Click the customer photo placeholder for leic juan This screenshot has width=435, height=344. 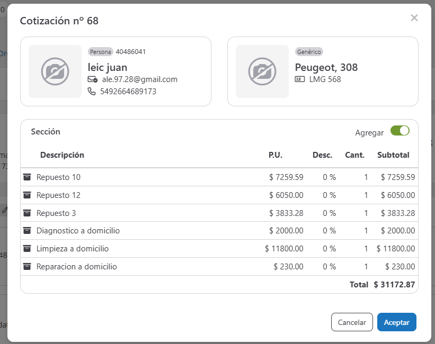(55, 71)
